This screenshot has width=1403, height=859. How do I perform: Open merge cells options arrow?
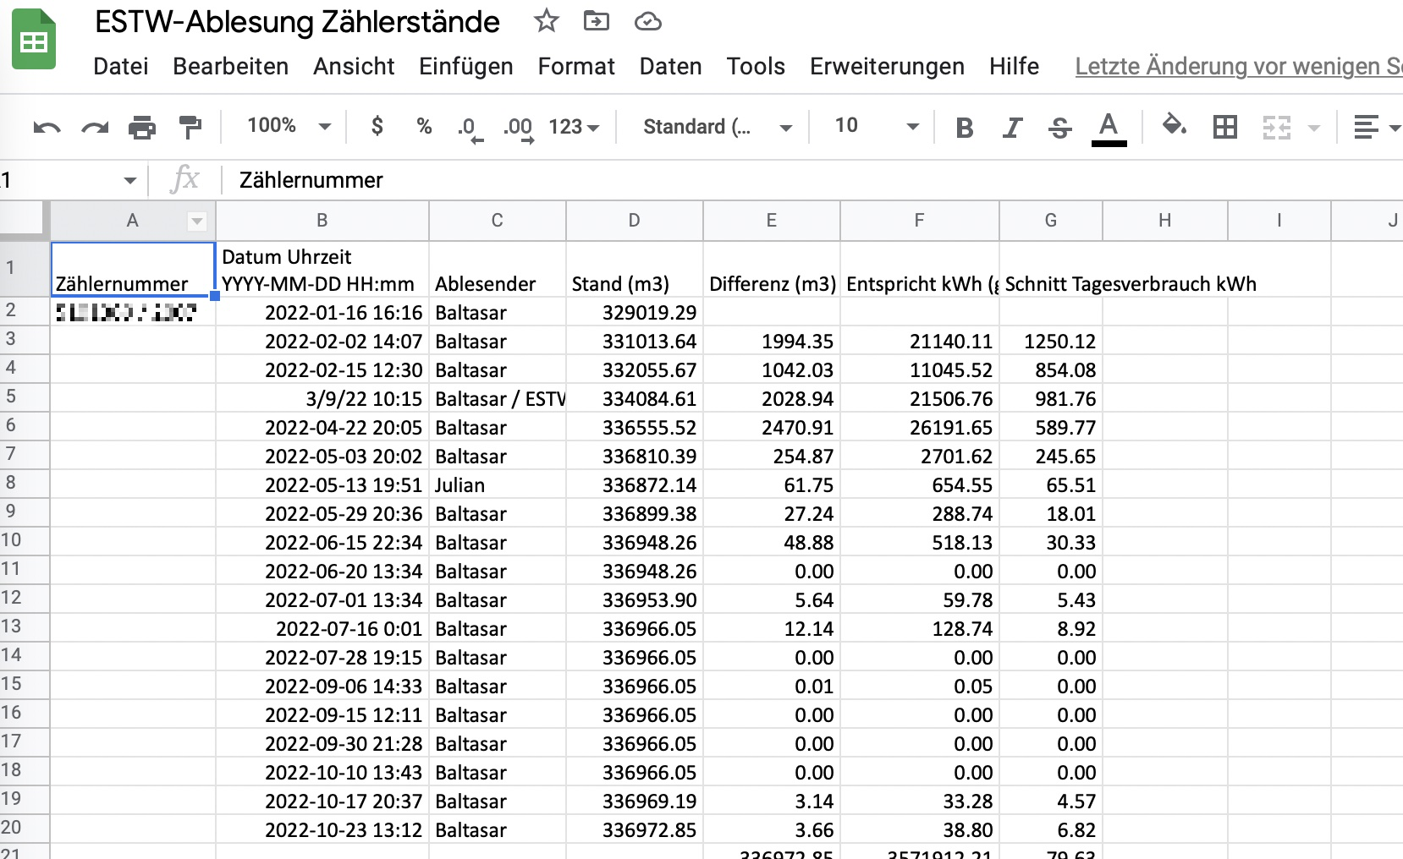click(x=1313, y=129)
